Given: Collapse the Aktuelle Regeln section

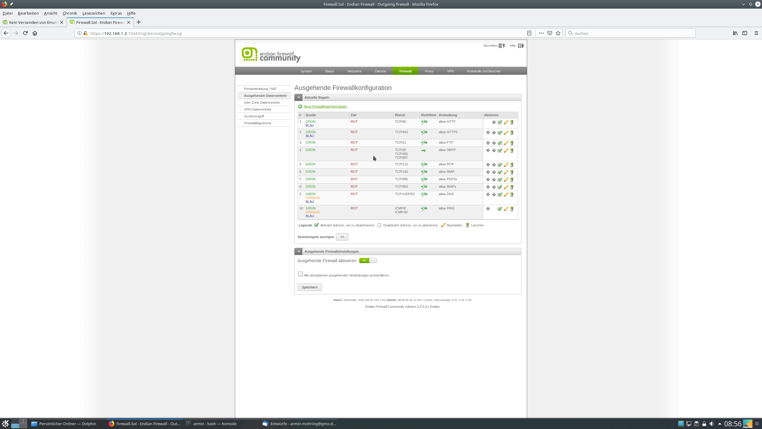Looking at the screenshot, I should 299,97.
